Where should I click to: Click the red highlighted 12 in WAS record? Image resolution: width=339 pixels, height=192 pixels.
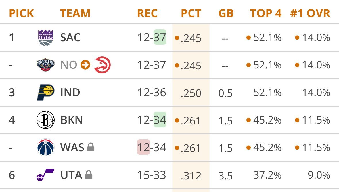point(143,147)
